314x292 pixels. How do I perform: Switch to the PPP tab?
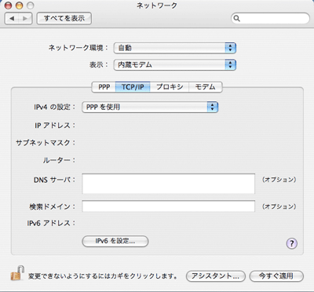(x=104, y=87)
